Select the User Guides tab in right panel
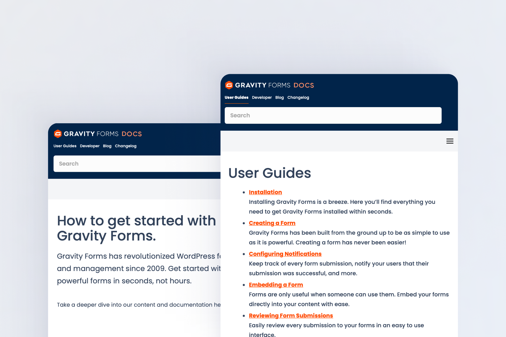This screenshot has height=337, width=506. [236, 98]
